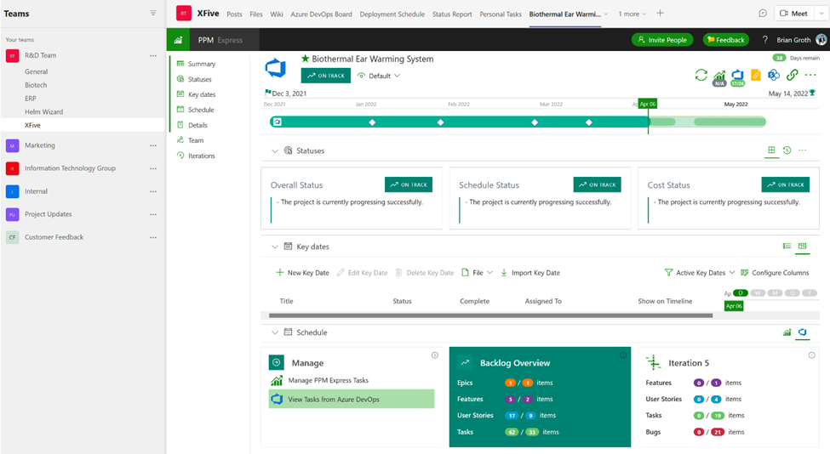Screen dimensions: 830x454
Task: Click the Meet button
Action: coord(794,14)
